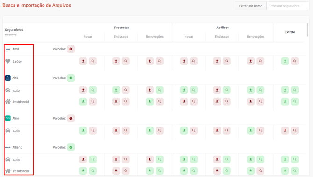Click the search icon for Alfa Auto Apólices Endossos
The width and height of the screenshot is (313, 177).
tap(227, 90)
